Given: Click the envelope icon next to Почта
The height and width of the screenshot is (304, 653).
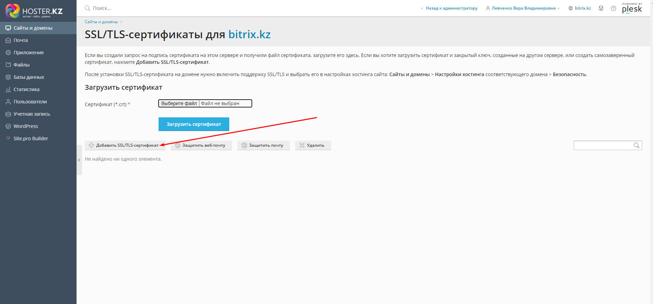Looking at the screenshot, I should [8, 40].
